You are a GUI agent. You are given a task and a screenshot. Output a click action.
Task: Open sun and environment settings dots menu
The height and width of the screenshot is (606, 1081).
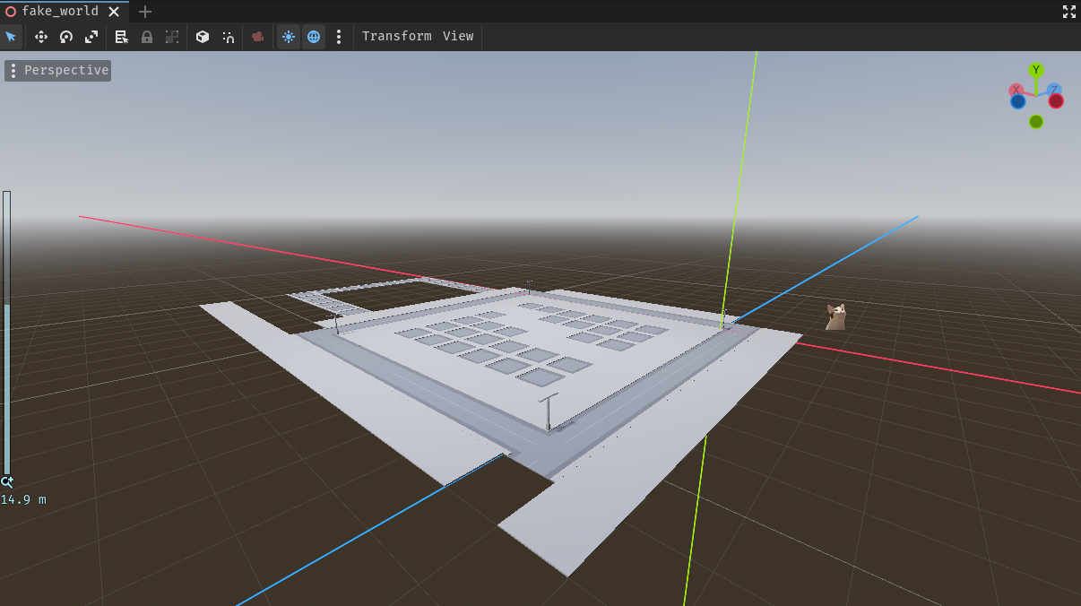point(339,37)
